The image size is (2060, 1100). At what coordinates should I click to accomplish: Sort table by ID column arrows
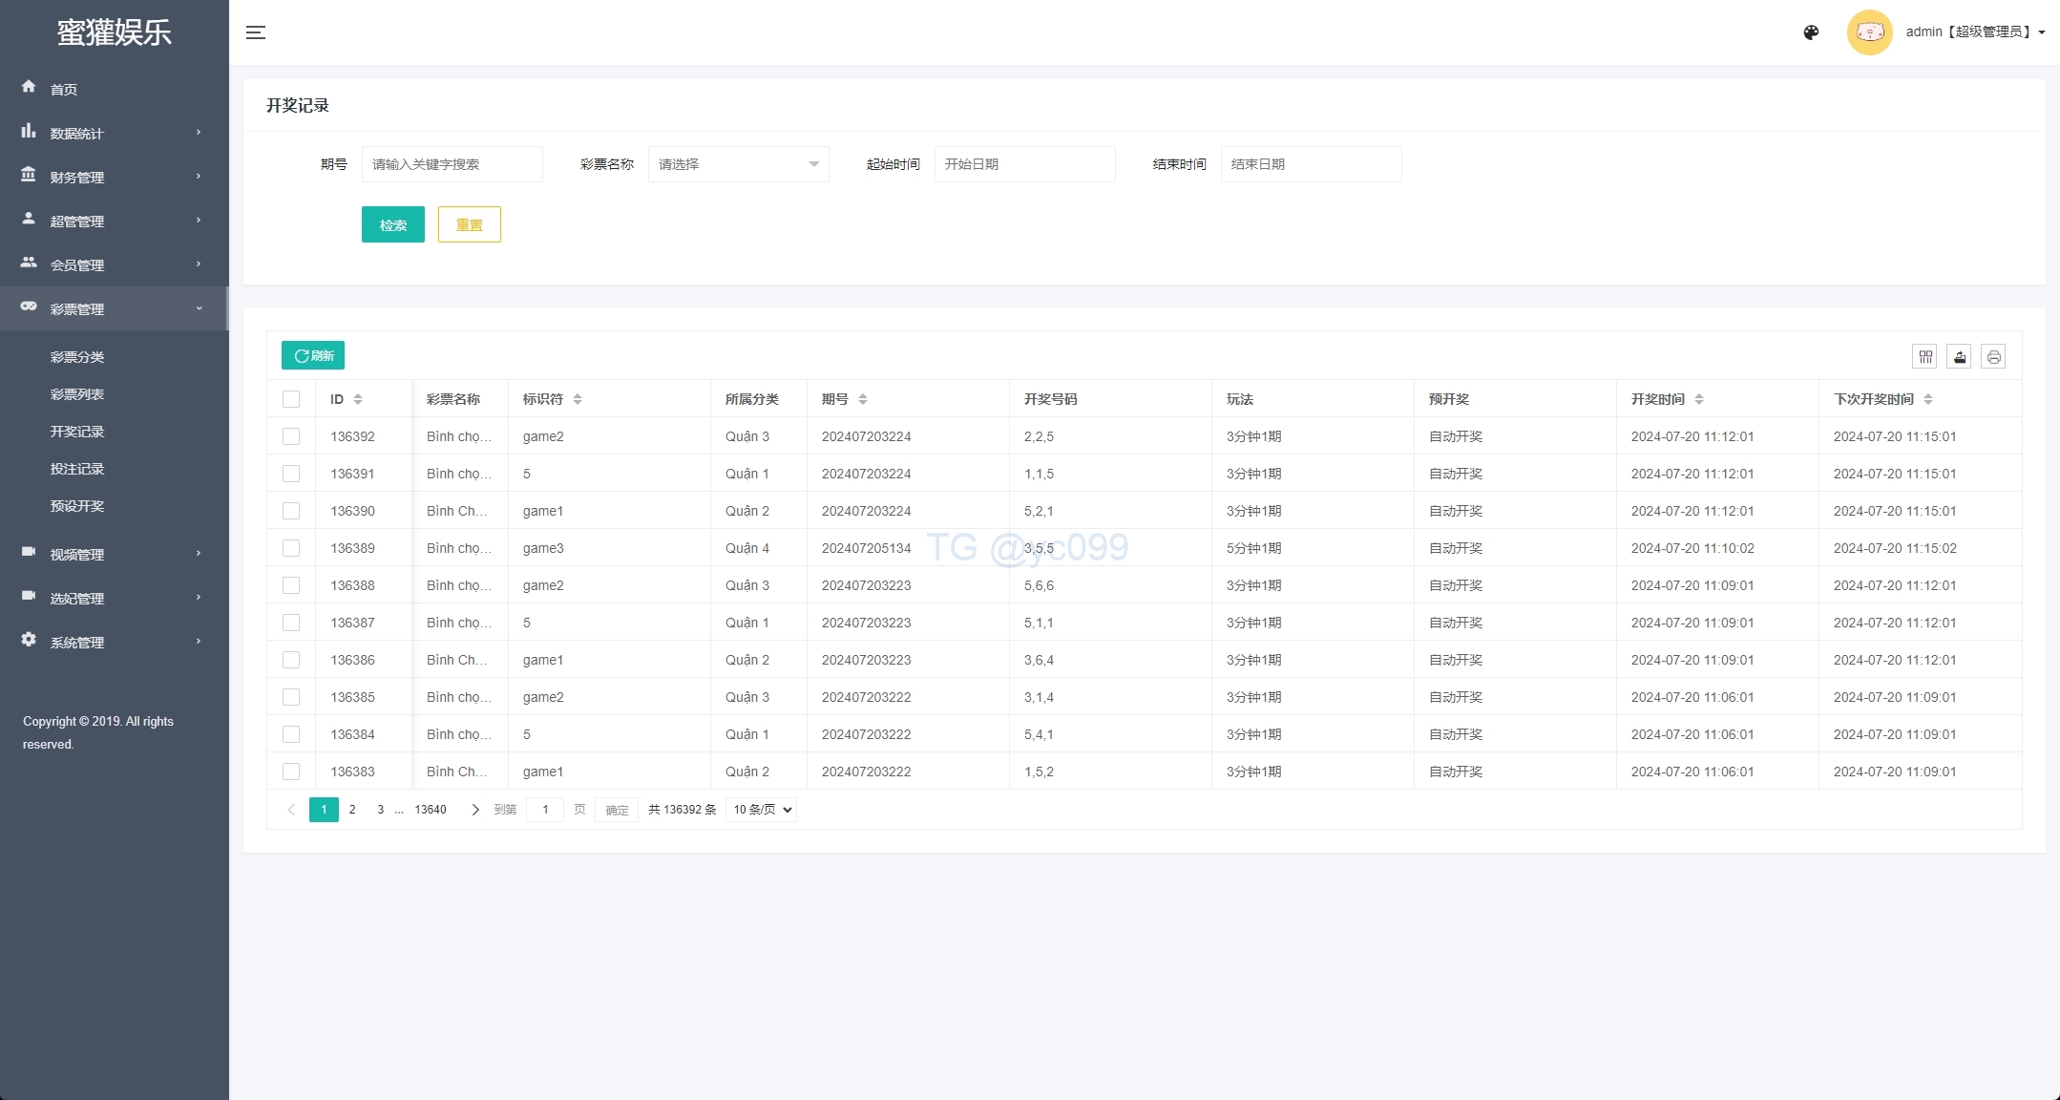pos(358,399)
